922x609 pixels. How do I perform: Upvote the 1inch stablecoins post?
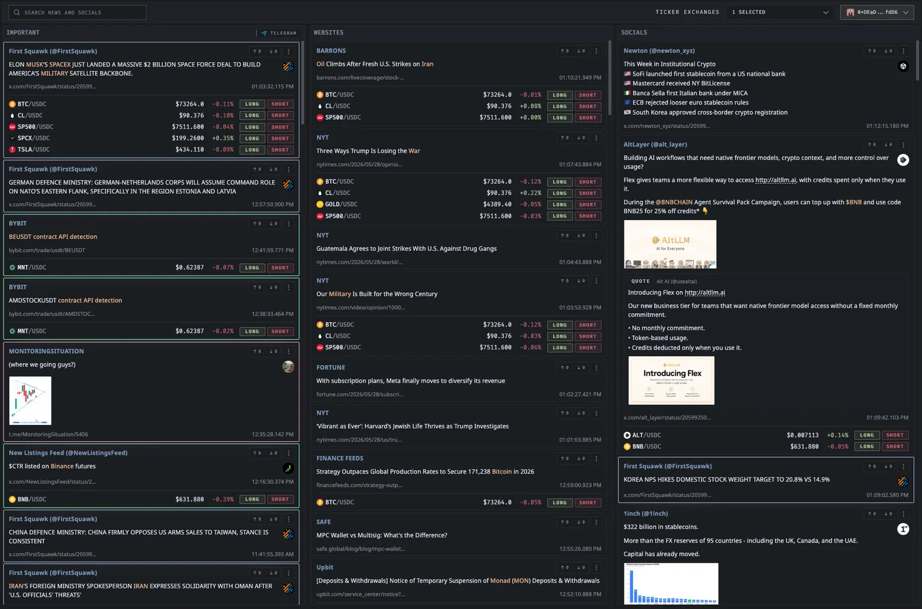click(872, 514)
